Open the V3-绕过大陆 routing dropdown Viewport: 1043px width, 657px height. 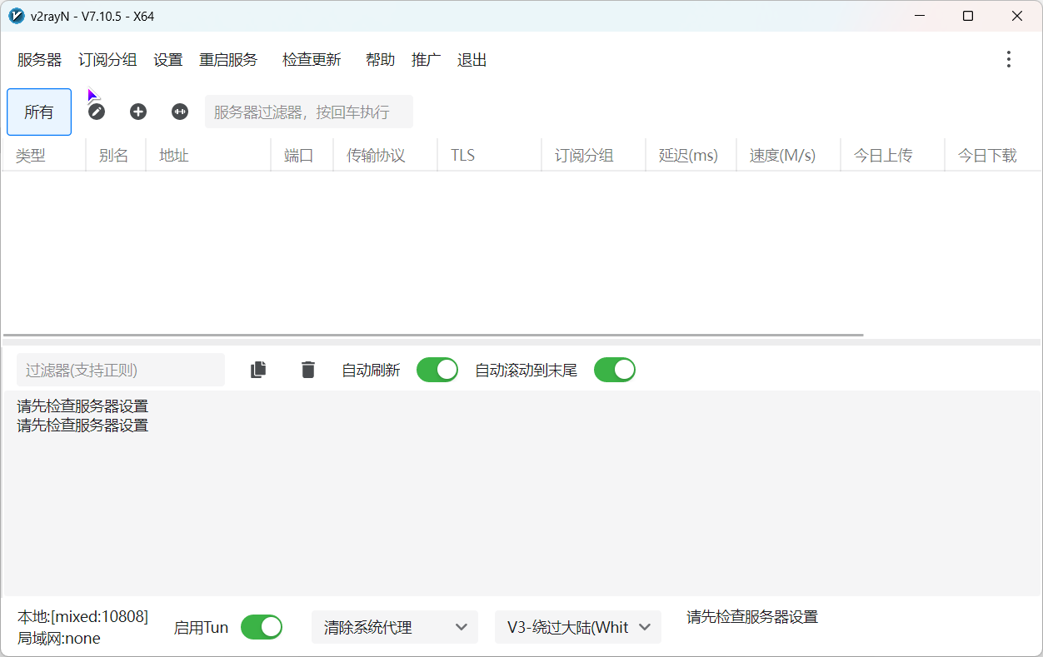click(577, 626)
